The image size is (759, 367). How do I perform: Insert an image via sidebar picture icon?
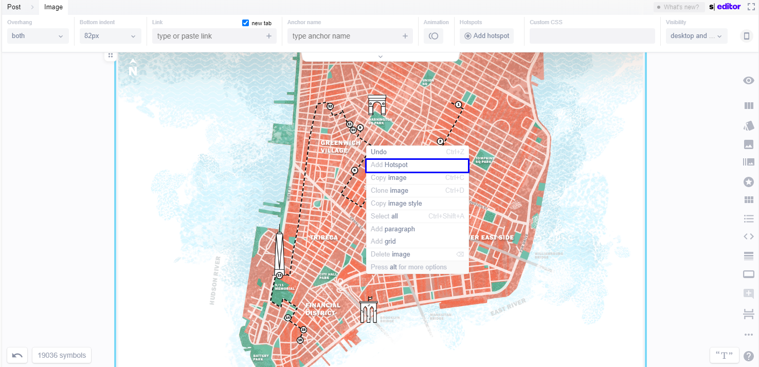749,144
